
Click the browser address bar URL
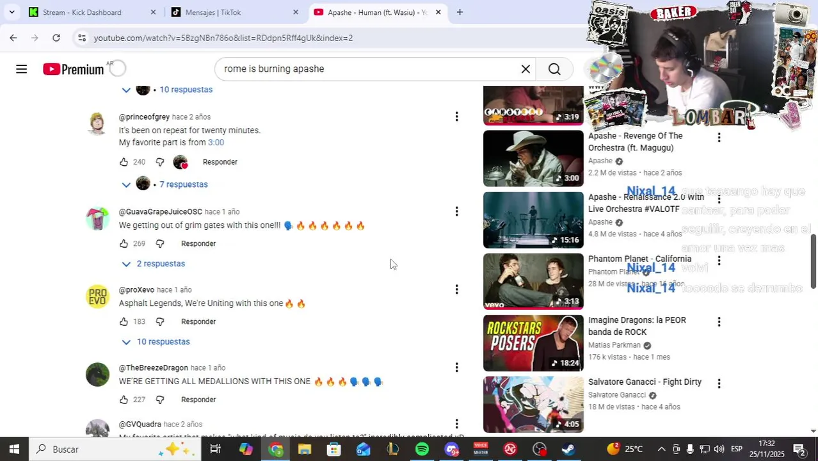tap(223, 38)
